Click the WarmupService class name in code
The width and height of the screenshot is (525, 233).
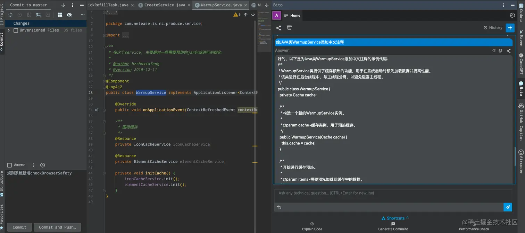pyautogui.click(x=151, y=92)
